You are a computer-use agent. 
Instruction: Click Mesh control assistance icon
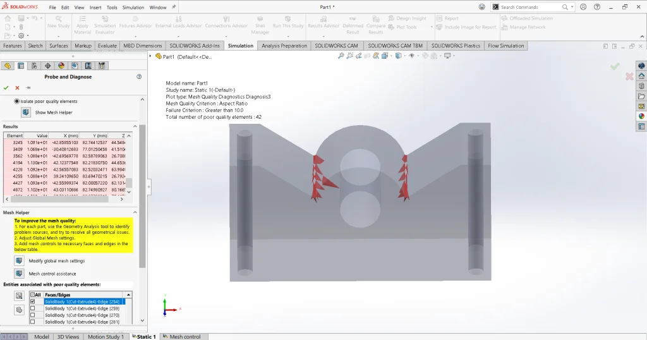(x=19, y=274)
